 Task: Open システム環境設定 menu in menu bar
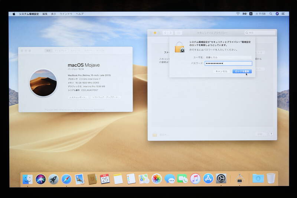[29, 14]
